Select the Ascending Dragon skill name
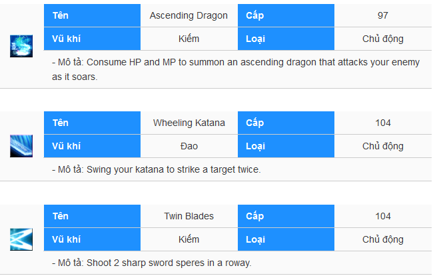 (x=189, y=15)
